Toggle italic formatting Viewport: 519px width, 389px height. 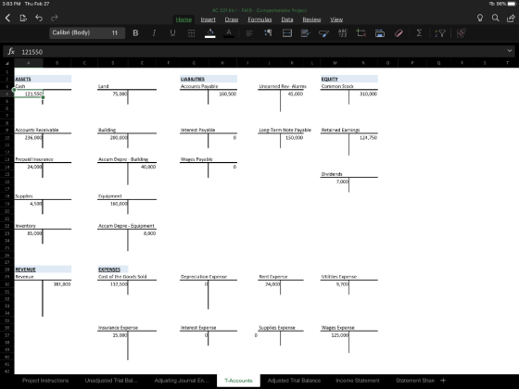point(154,32)
